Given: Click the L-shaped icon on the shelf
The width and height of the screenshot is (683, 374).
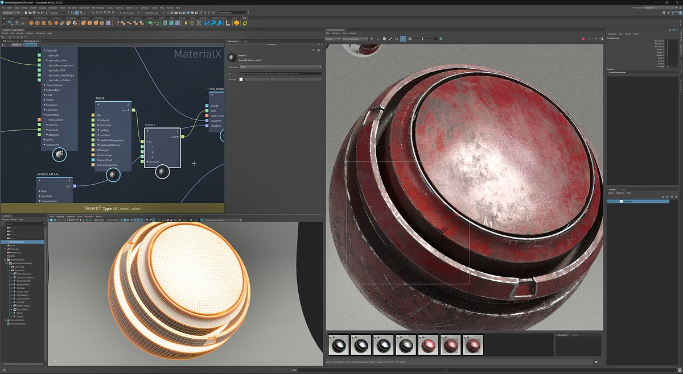Looking at the screenshot, I should coord(227,23).
